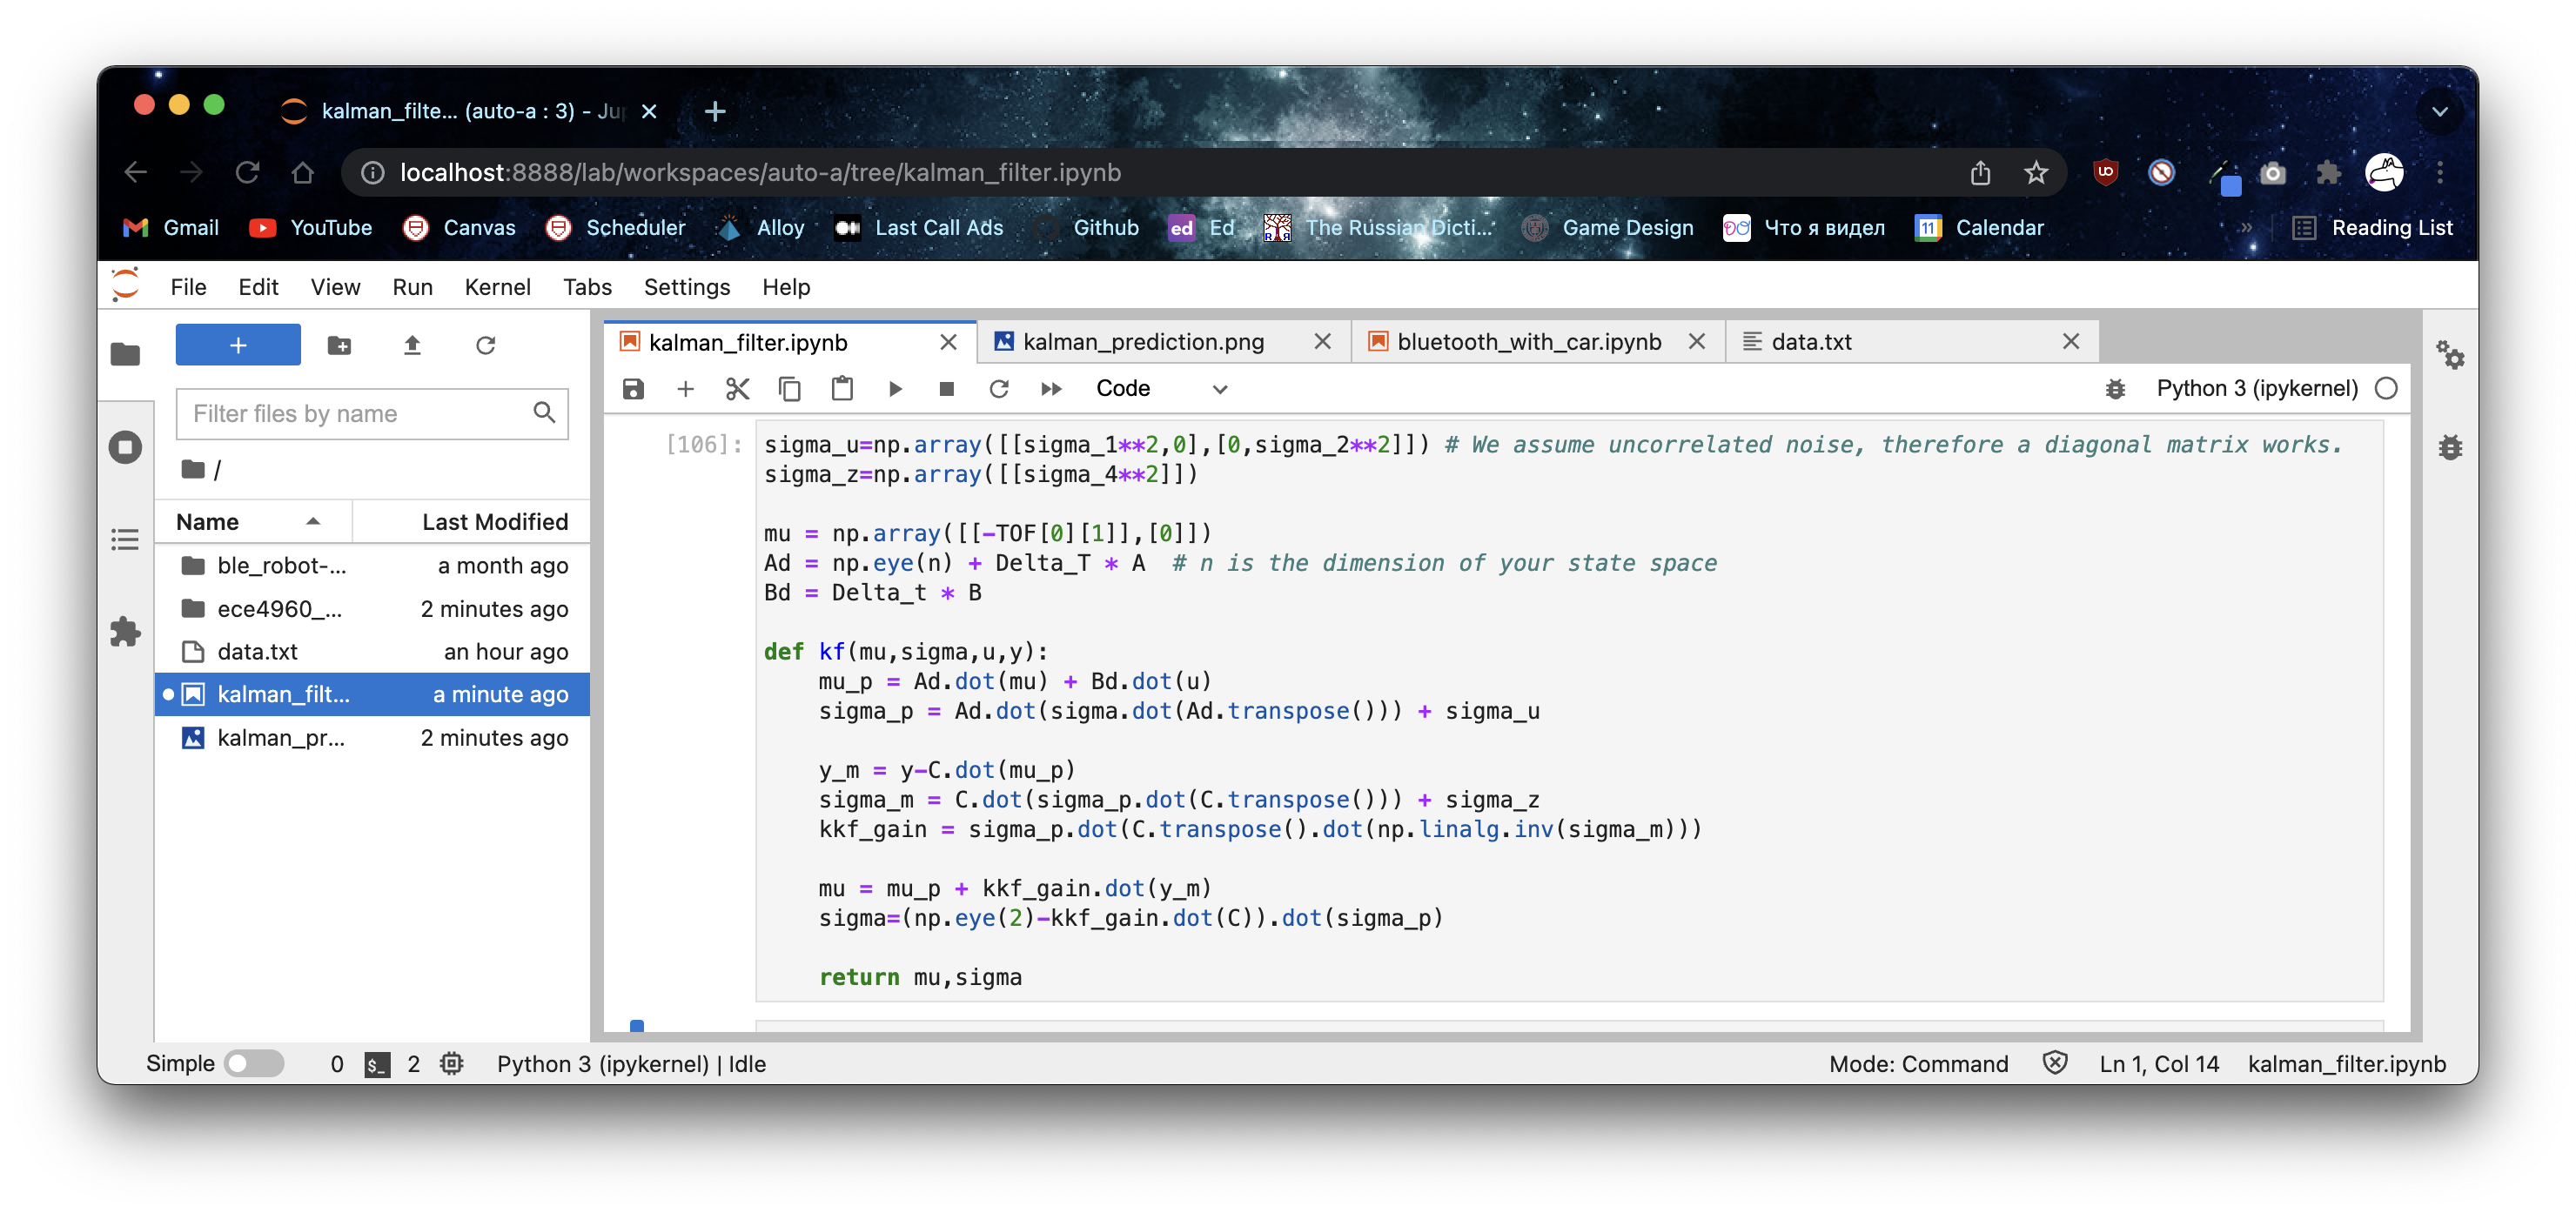This screenshot has width=2576, height=1213.
Task: Click the Paste cell icon
Action: coord(842,388)
